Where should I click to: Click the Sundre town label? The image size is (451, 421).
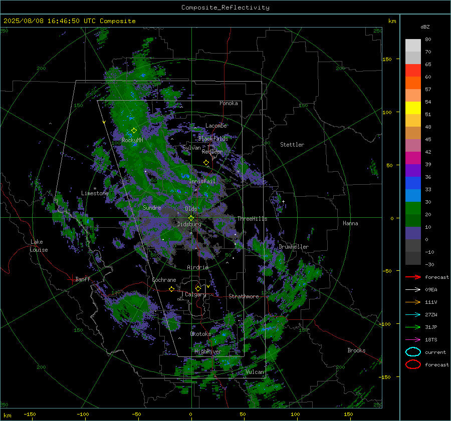tap(152, 207)
